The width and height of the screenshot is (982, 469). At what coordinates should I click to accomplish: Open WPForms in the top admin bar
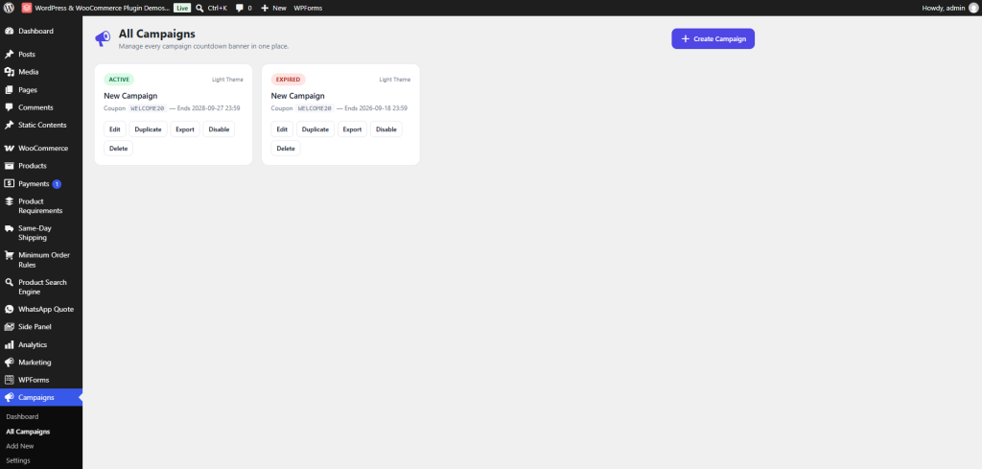308,8
